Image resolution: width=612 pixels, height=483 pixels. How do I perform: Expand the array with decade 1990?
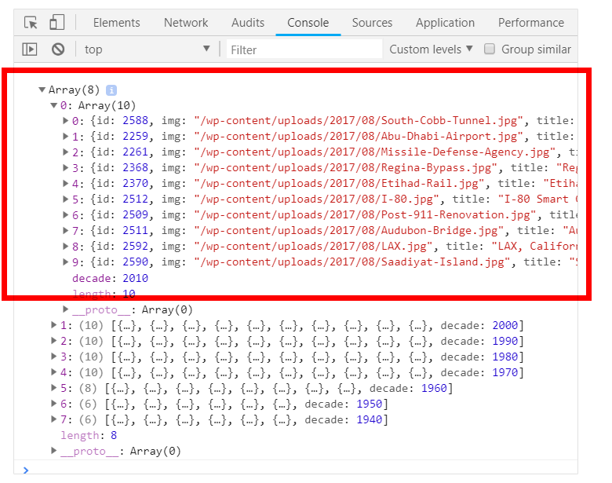54,341
